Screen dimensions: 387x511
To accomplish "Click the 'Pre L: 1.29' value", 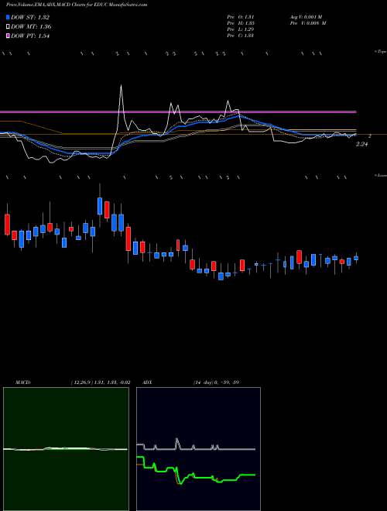I will point(241,29).
